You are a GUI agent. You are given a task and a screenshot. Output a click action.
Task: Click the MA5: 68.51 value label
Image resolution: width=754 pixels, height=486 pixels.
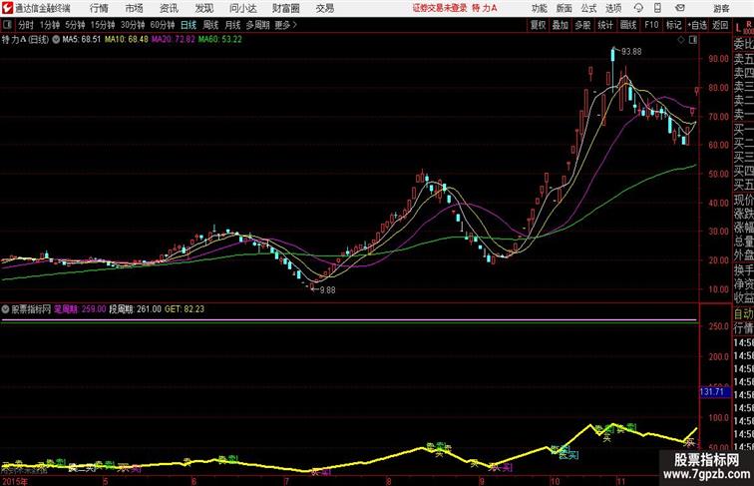pyautogui.click(x=81, y=40)
